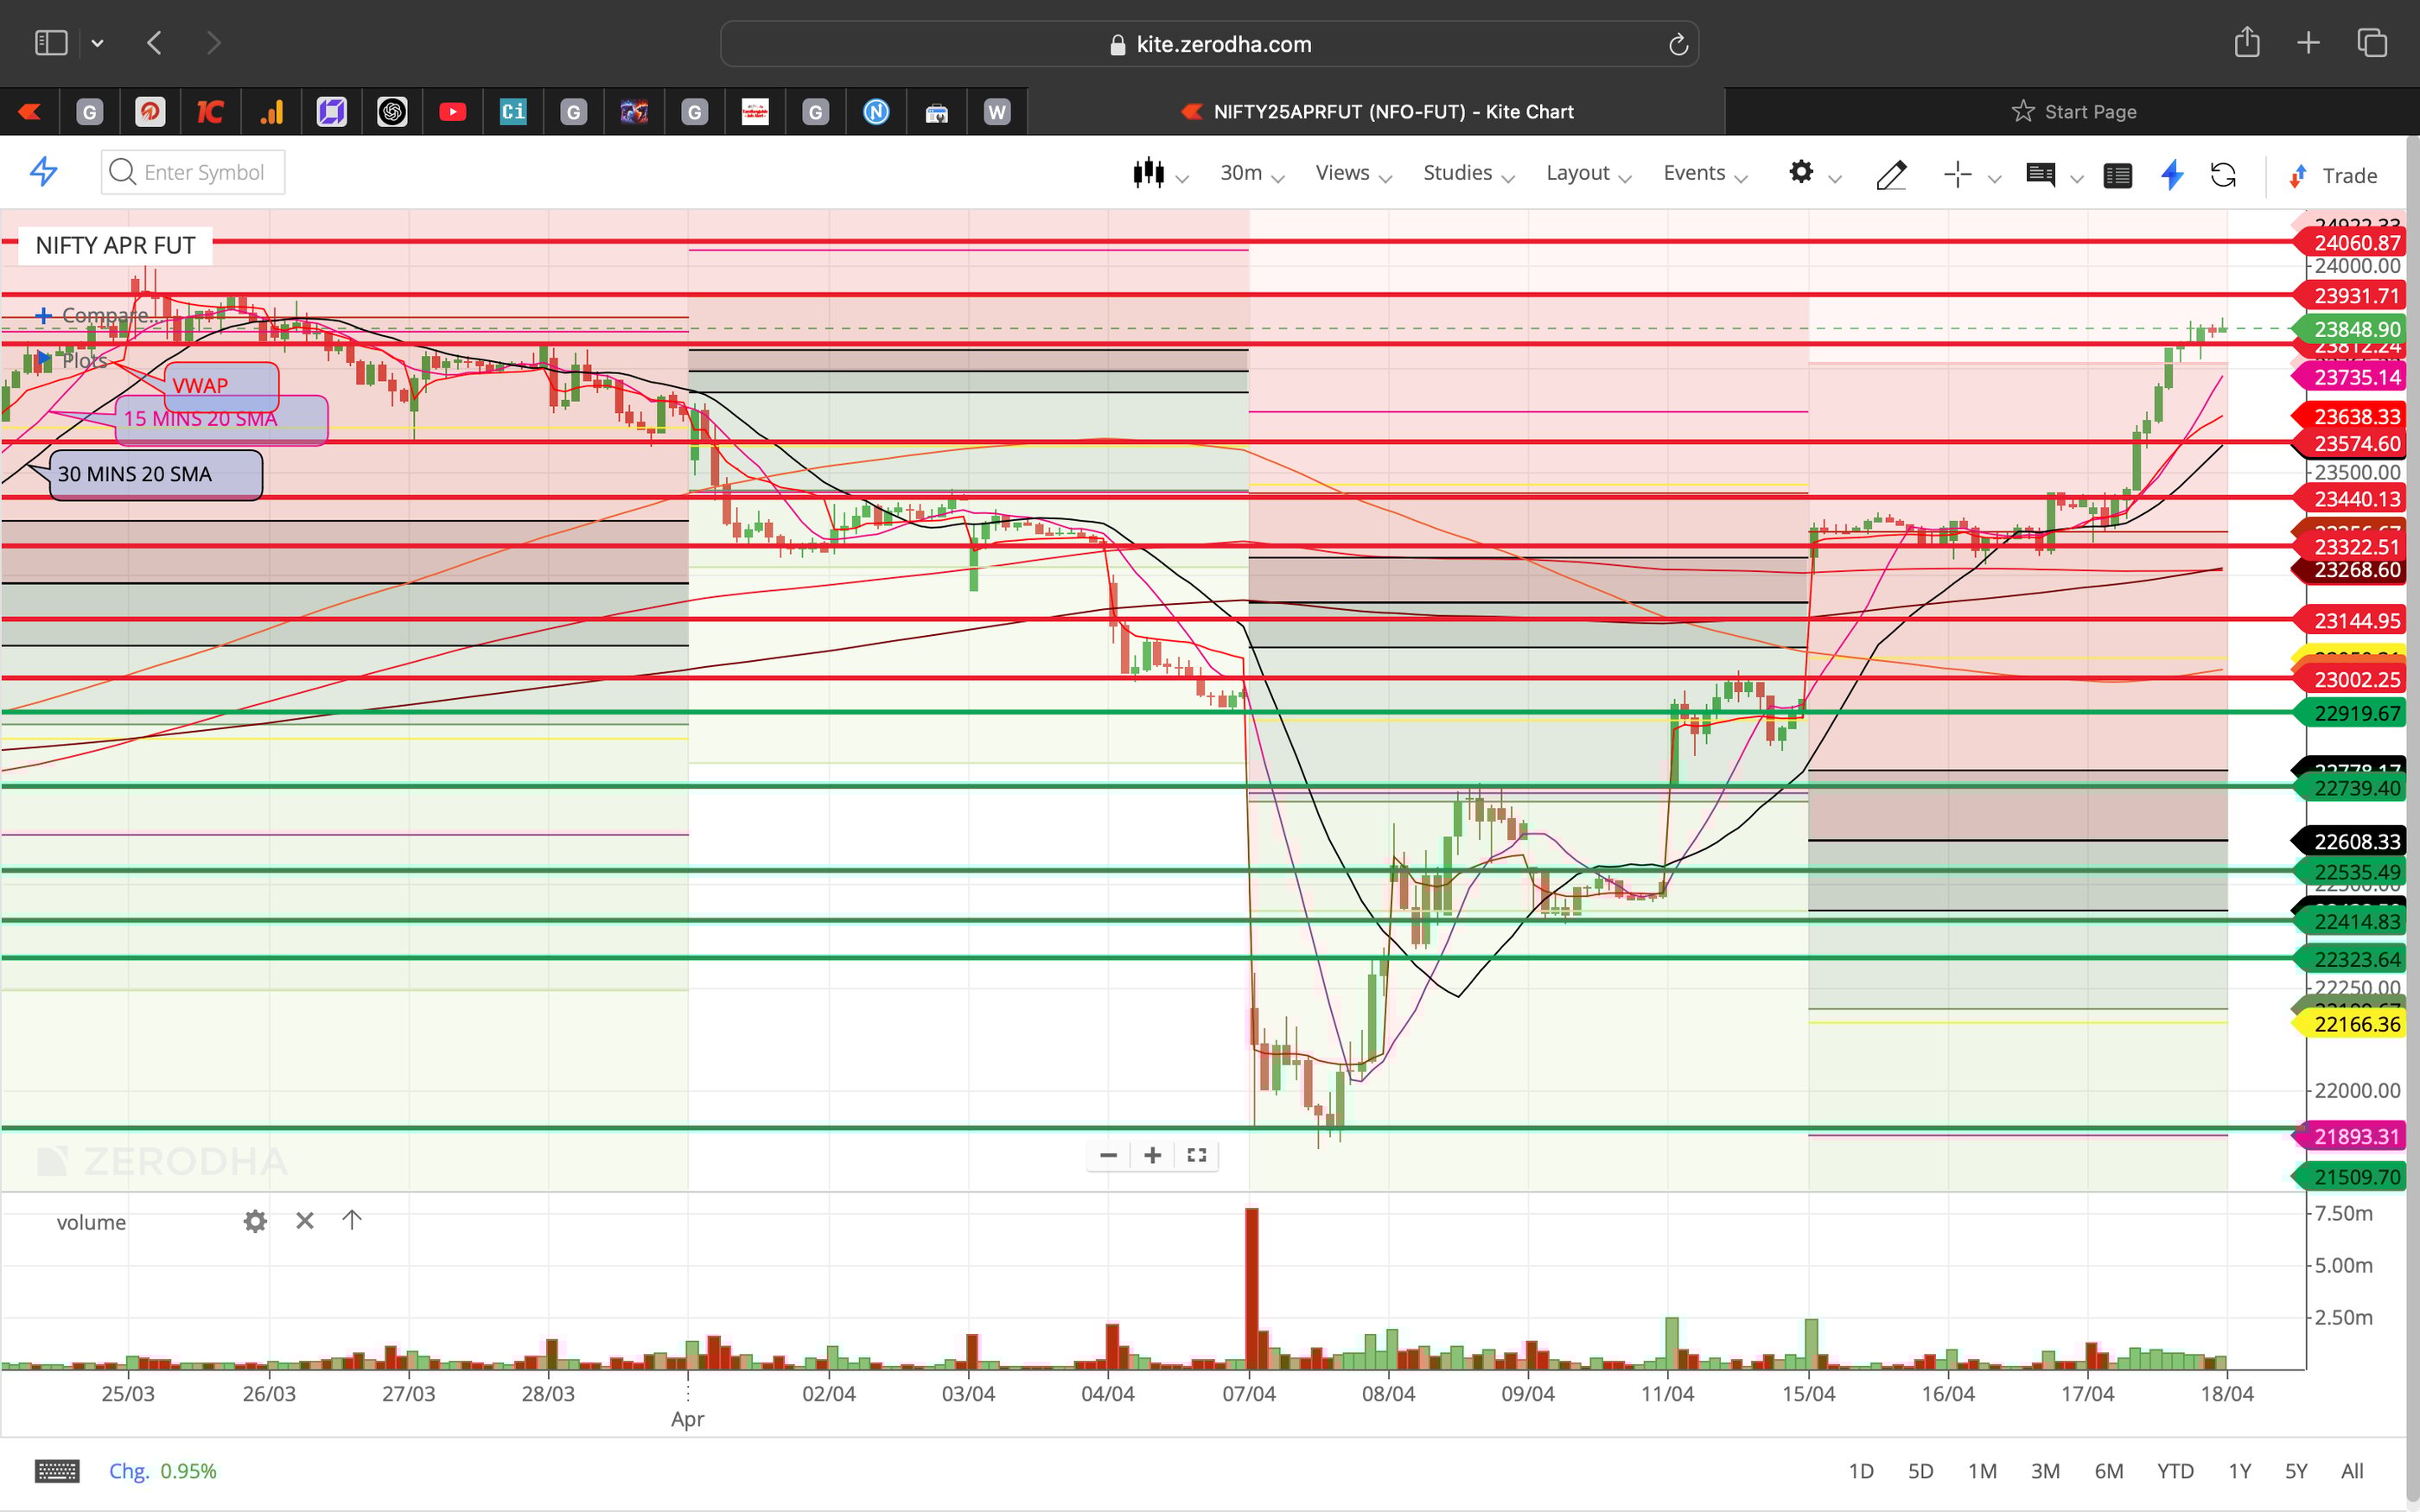Image resolution: width=2420 pixels, height=1512 pixels.
Task: Close the volume study pane
Action: point(304,1220)
